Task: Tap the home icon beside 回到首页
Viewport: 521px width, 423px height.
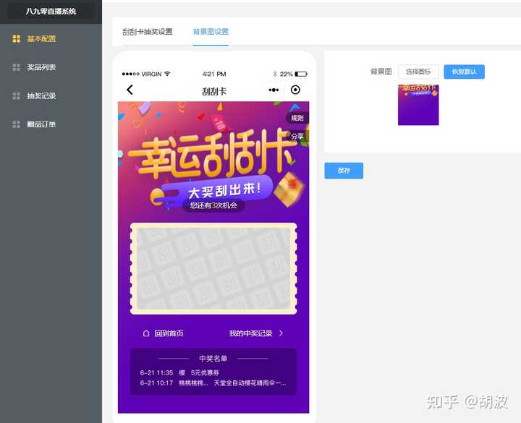Action: coord(146,333)
